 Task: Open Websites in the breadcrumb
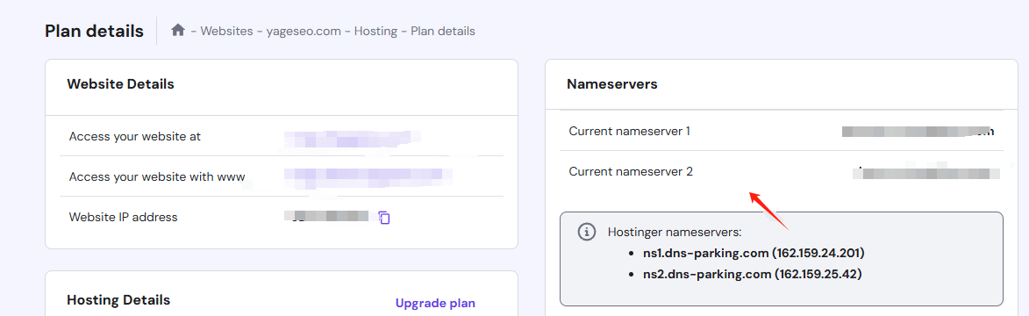(x=226, y=31)
